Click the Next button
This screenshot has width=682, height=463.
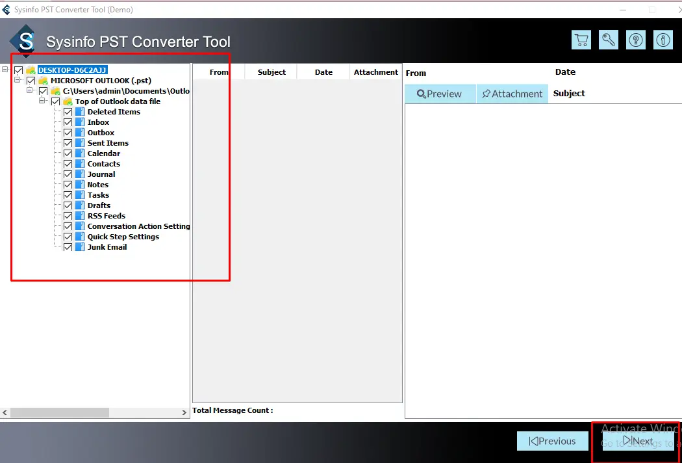click(x=638, y=441)
